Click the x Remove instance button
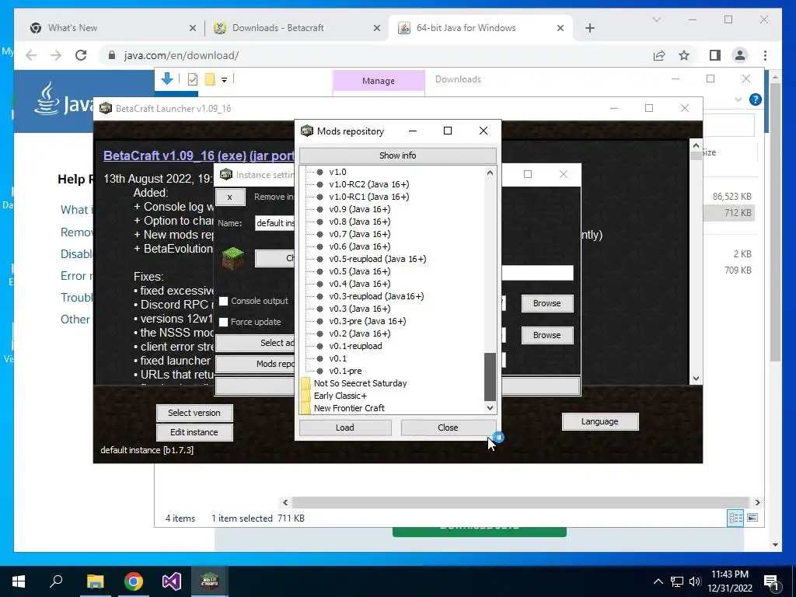Image resolution: width=796 pixels, height=597 pixels. coord(230,197)
